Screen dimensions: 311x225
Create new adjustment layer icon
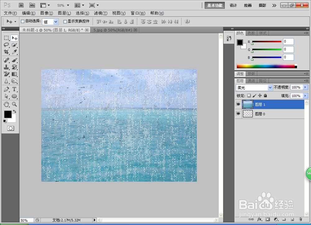(x=276, y=219)
